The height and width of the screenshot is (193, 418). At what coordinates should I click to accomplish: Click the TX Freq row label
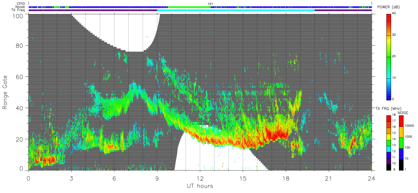[x=19, y=10]
